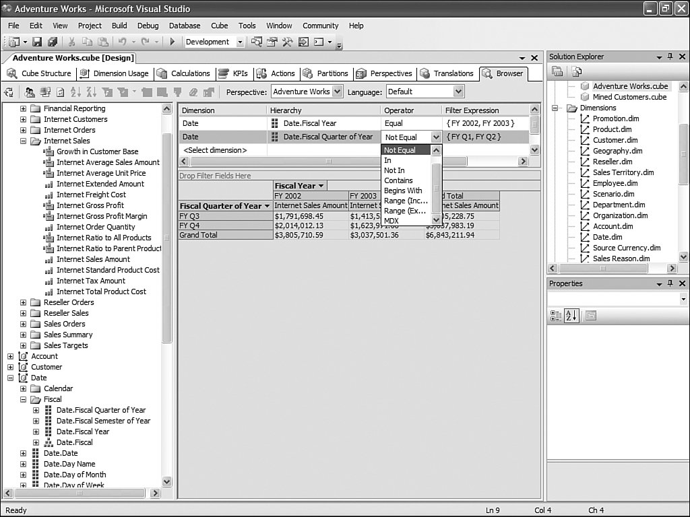Screen dimensions: 690x517
Task: Click the Undo arrow icon
Action: pyautogui.click(x=122, y=42)
